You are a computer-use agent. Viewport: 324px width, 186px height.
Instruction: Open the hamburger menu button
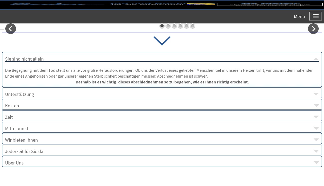pos(315,16)
